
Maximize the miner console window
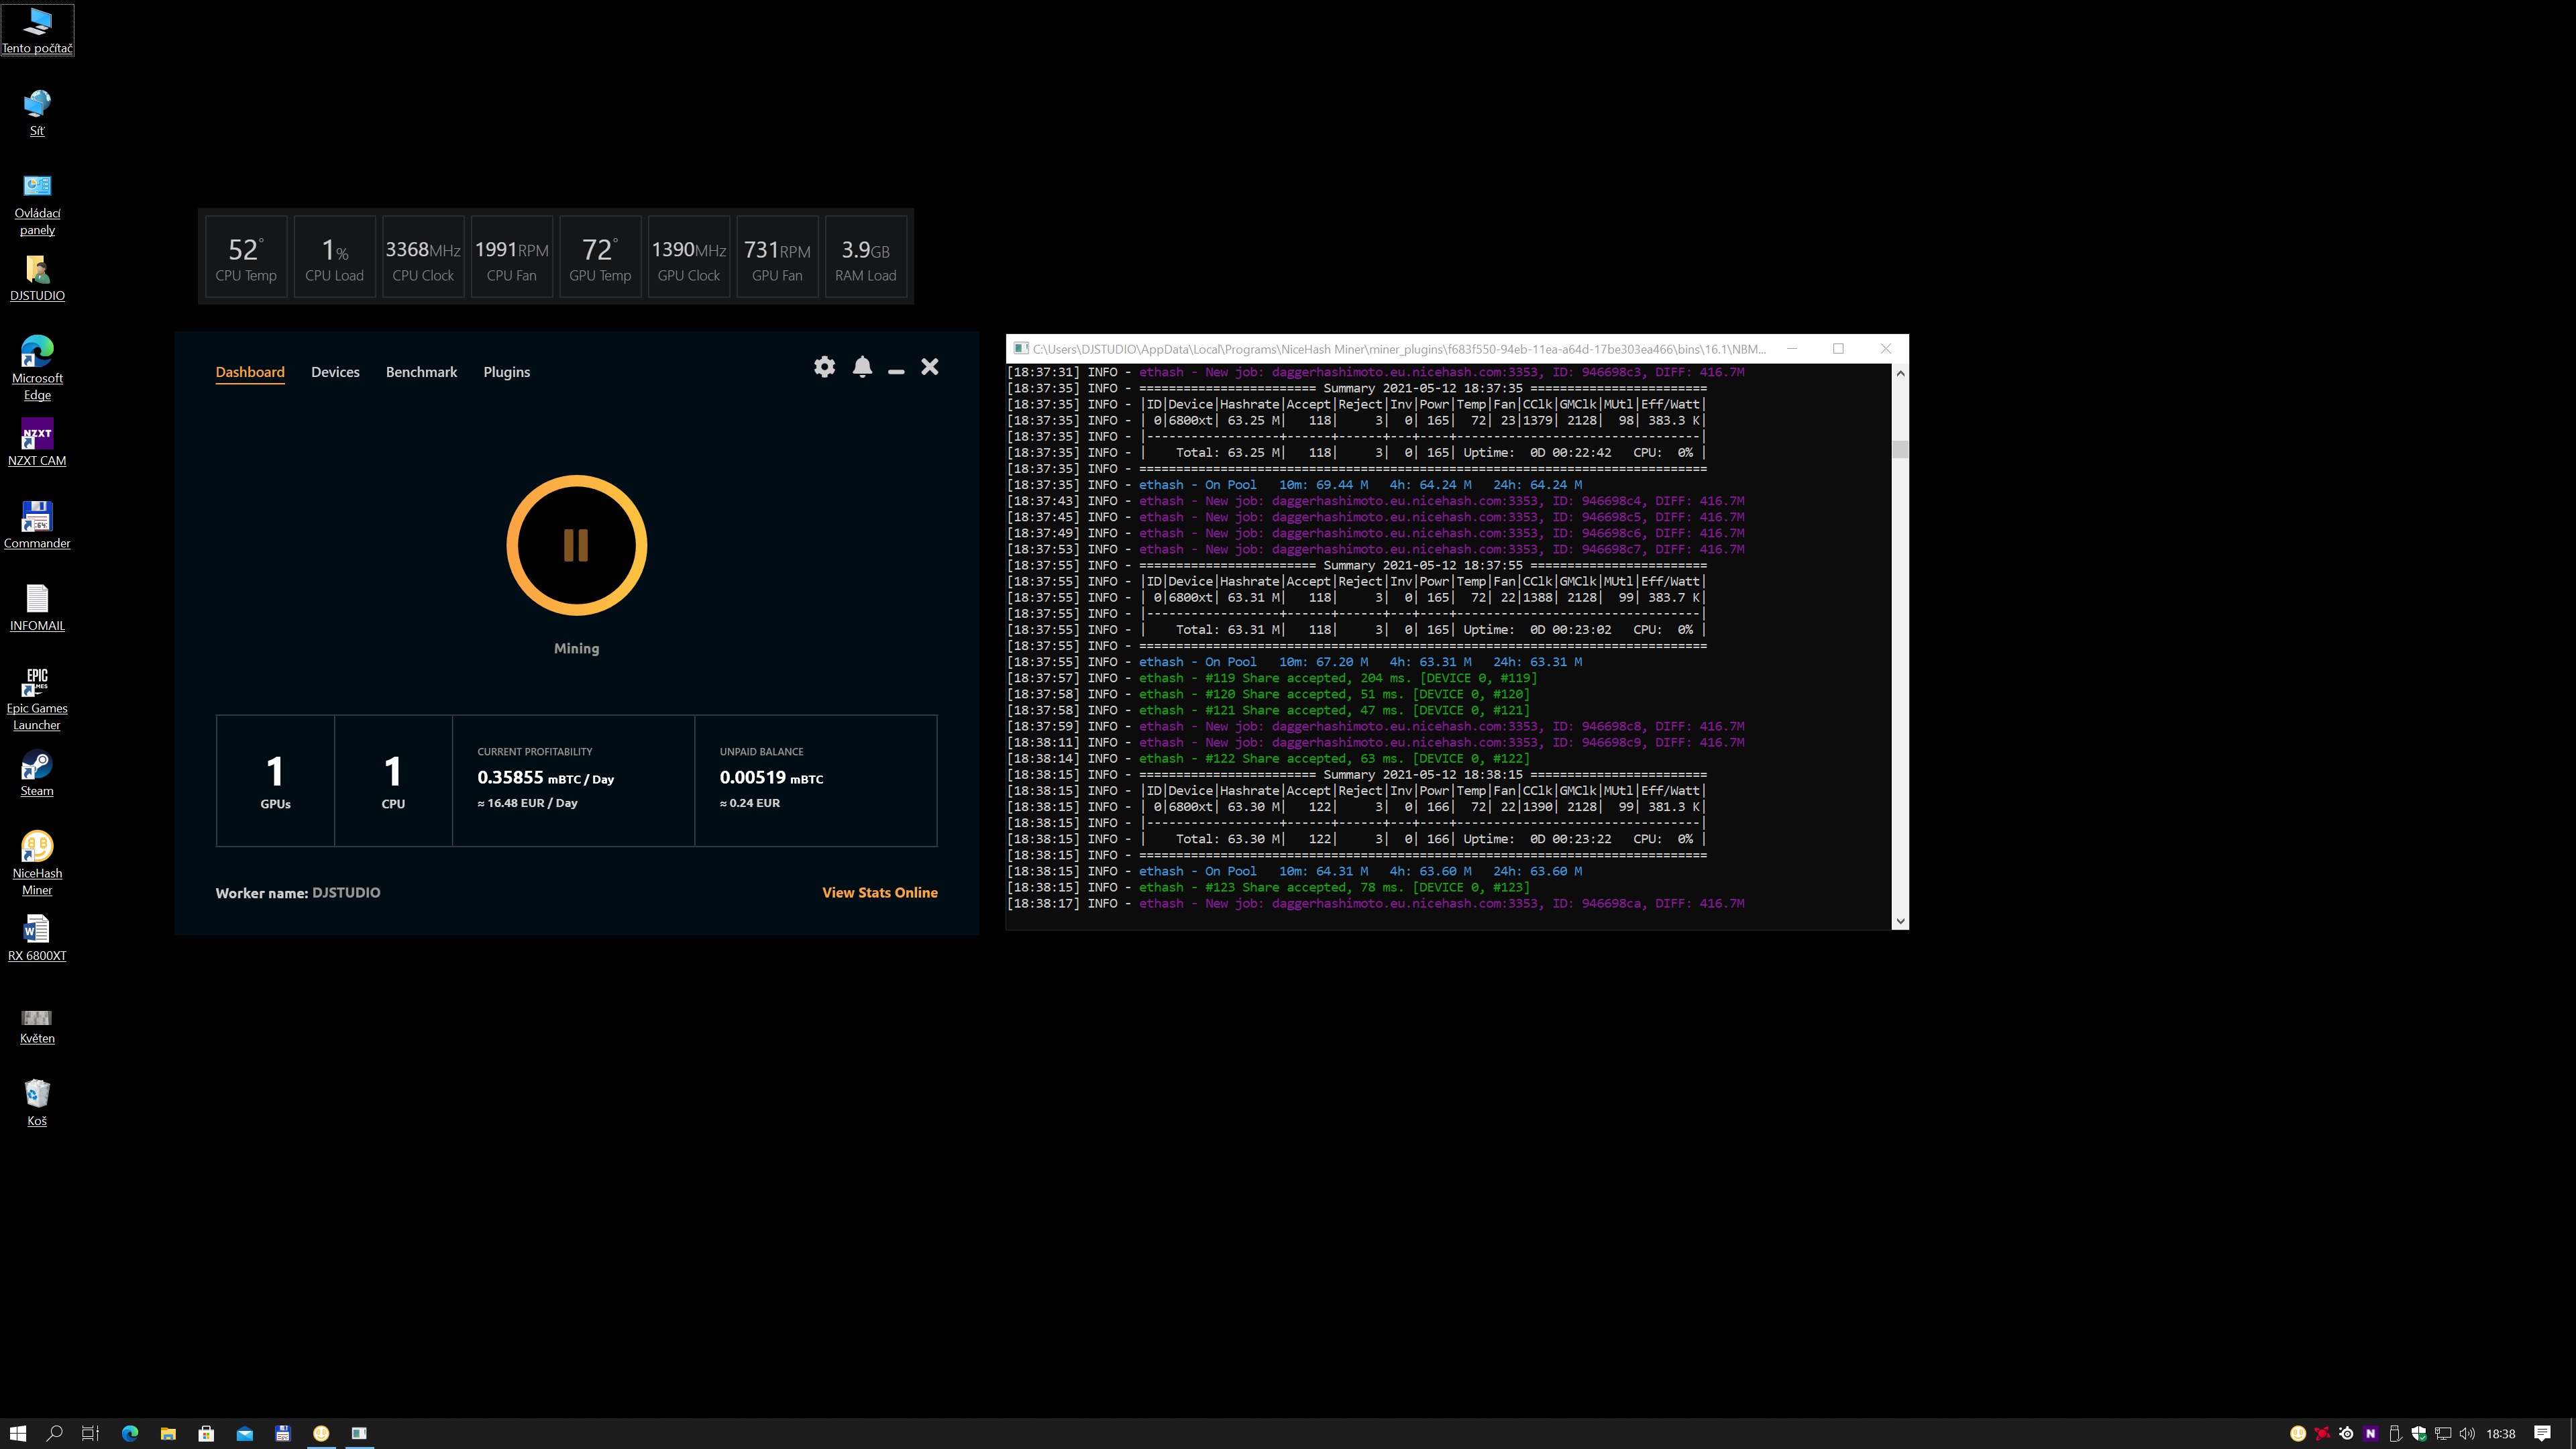[1838, 349]
